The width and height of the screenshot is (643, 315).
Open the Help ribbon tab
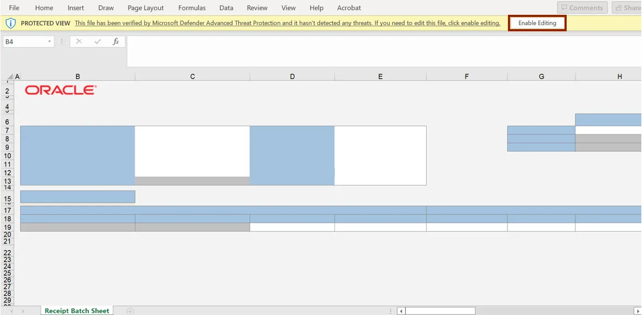click(x=316, y=8)
